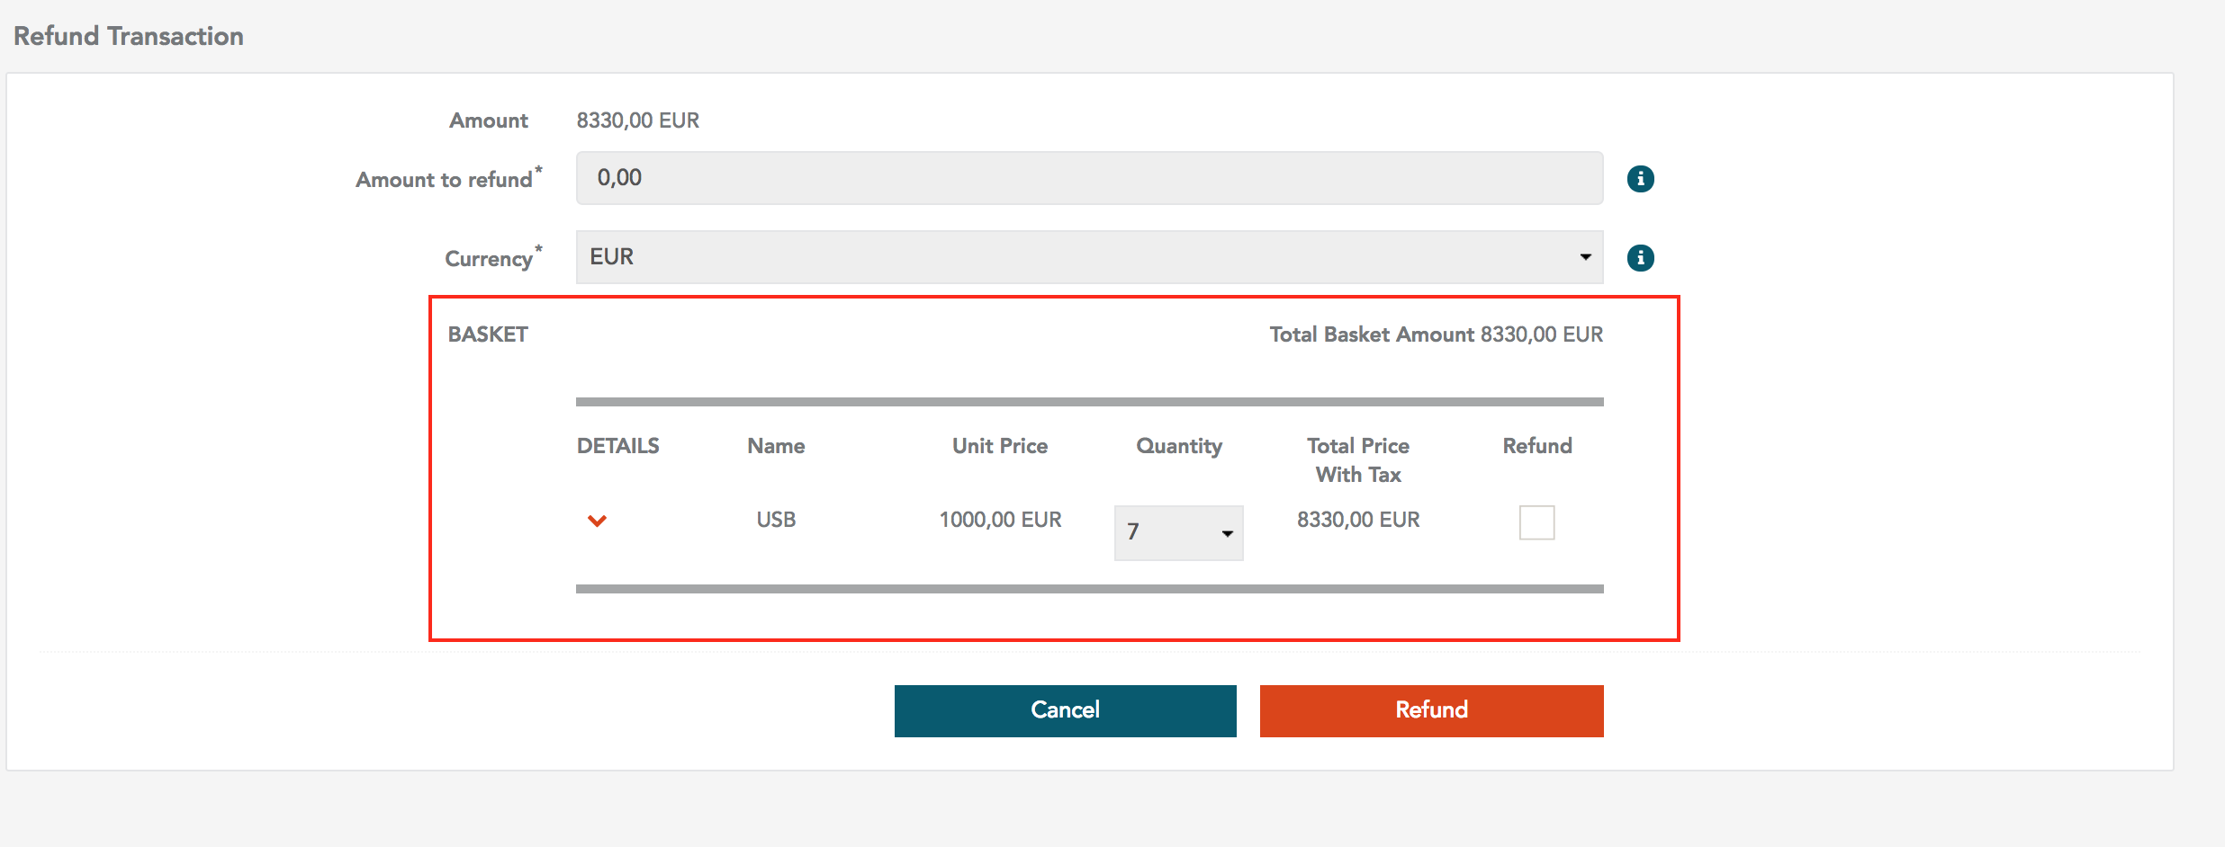Click the Total Basket Amount 8330,00 EUR text

(1436, 334)
